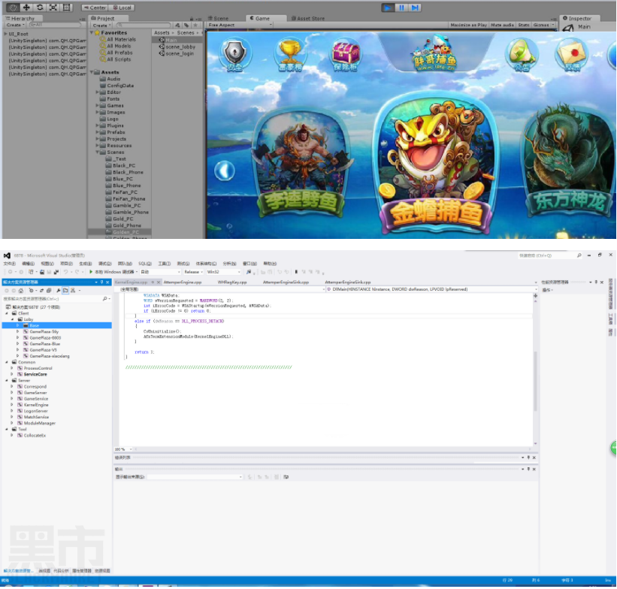Screen dimensions: 617x589
Task: Open the Free Aspect dropdown
Action: (240, 25)
